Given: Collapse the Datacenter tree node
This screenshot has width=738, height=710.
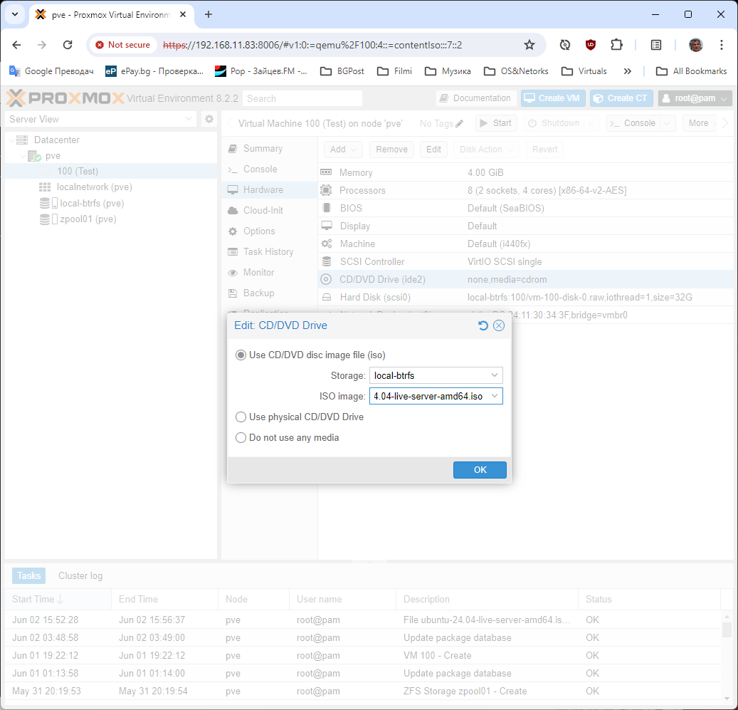Looking at the screenshot, I should (11, 140).
